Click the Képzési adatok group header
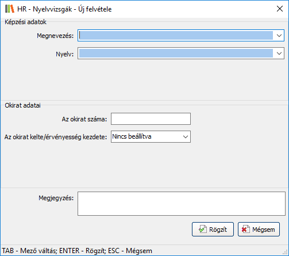 25,22
